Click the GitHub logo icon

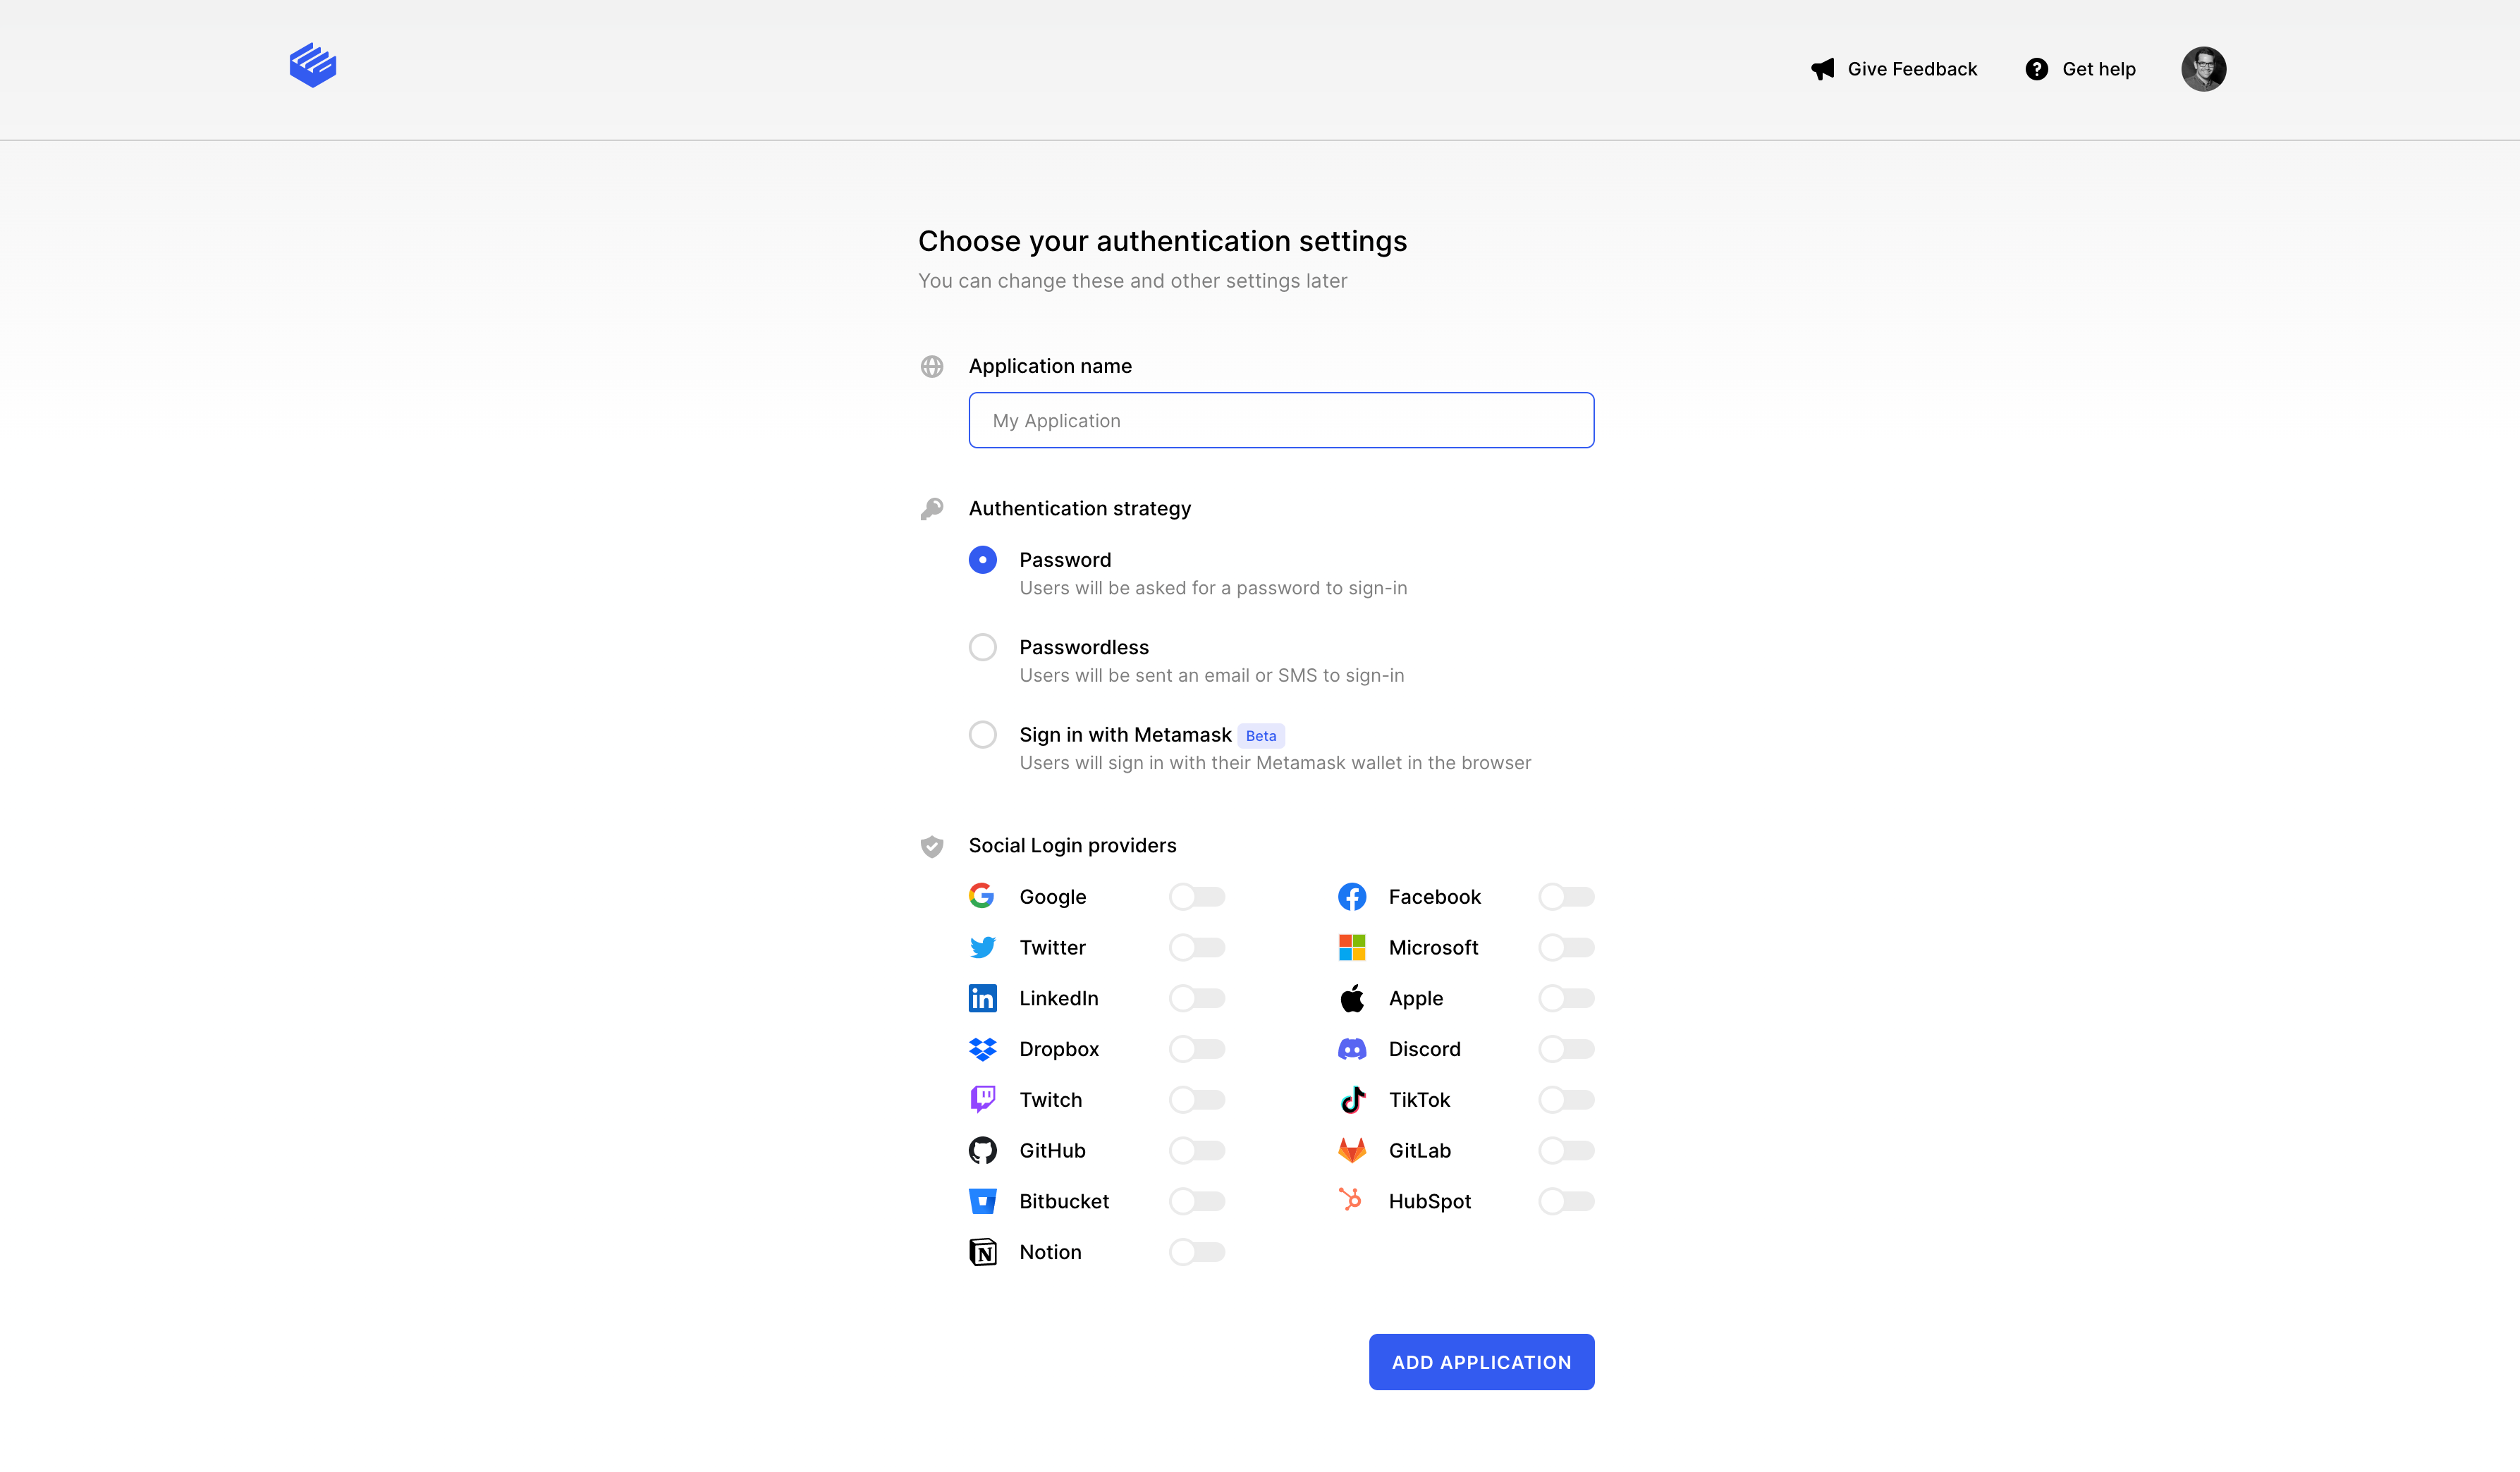point(982,1150)
